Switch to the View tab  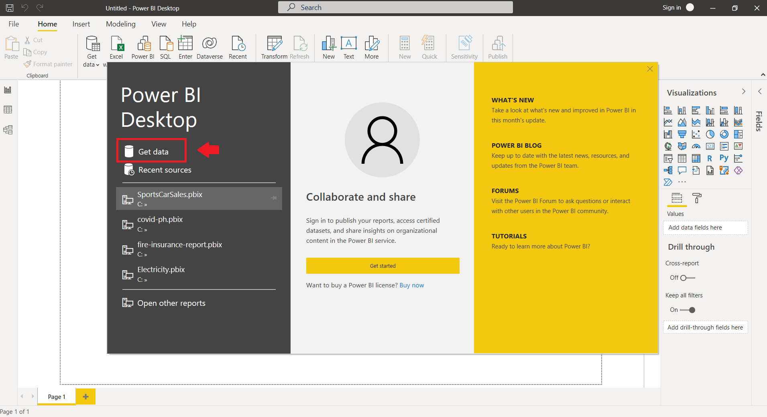click(x=159, y=24)
